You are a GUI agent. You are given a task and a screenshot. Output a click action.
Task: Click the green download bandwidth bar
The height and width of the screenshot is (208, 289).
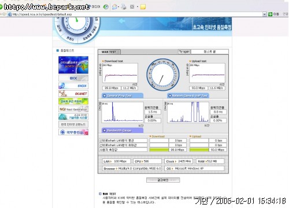click(x=159, y=150)
